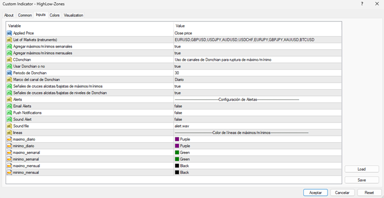Switch to the Colors tab
384x198 pixels.
(55, 15)
